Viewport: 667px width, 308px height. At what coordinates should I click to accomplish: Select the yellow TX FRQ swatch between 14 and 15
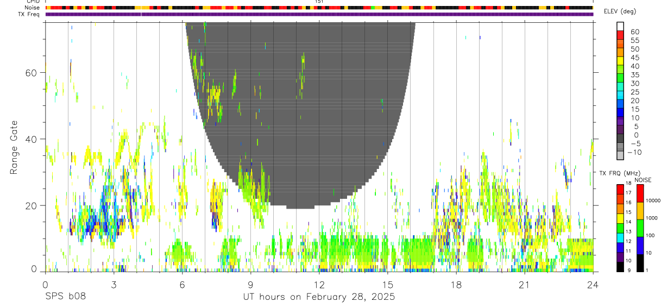coord(620,218)
